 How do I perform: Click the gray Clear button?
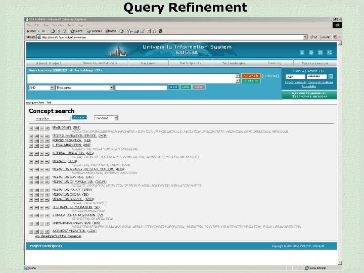[x=199, y=87]
